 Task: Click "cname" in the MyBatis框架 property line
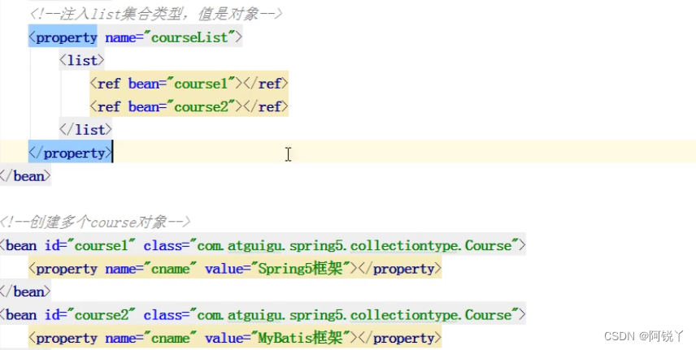(x=171, y=338)
